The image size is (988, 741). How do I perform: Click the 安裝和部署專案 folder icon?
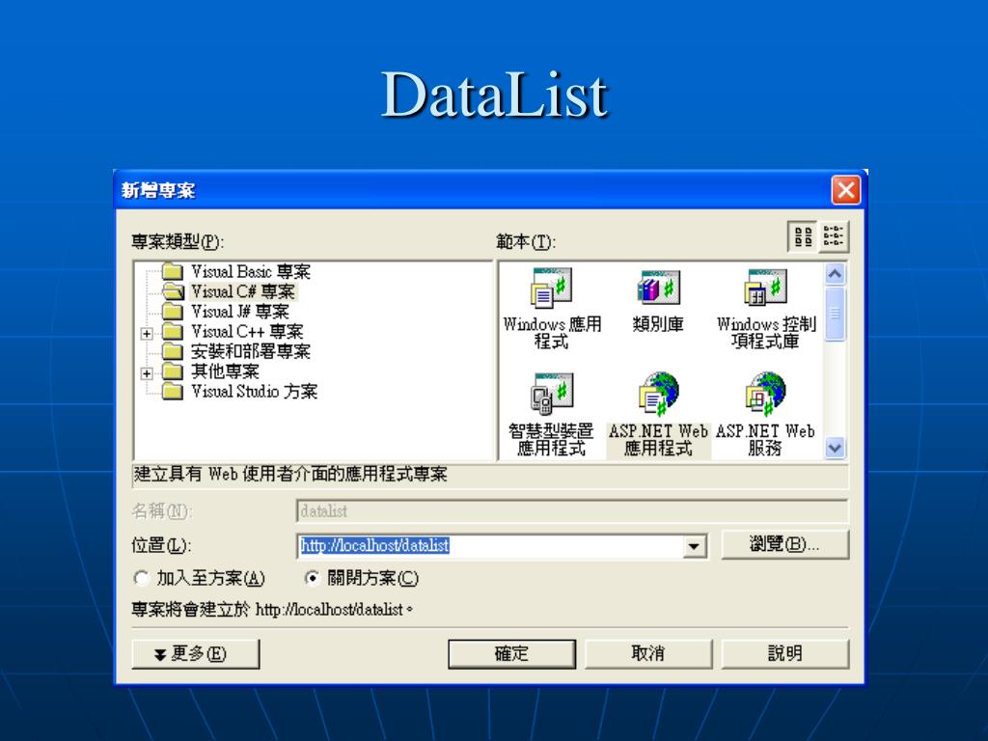click(172, 351)
